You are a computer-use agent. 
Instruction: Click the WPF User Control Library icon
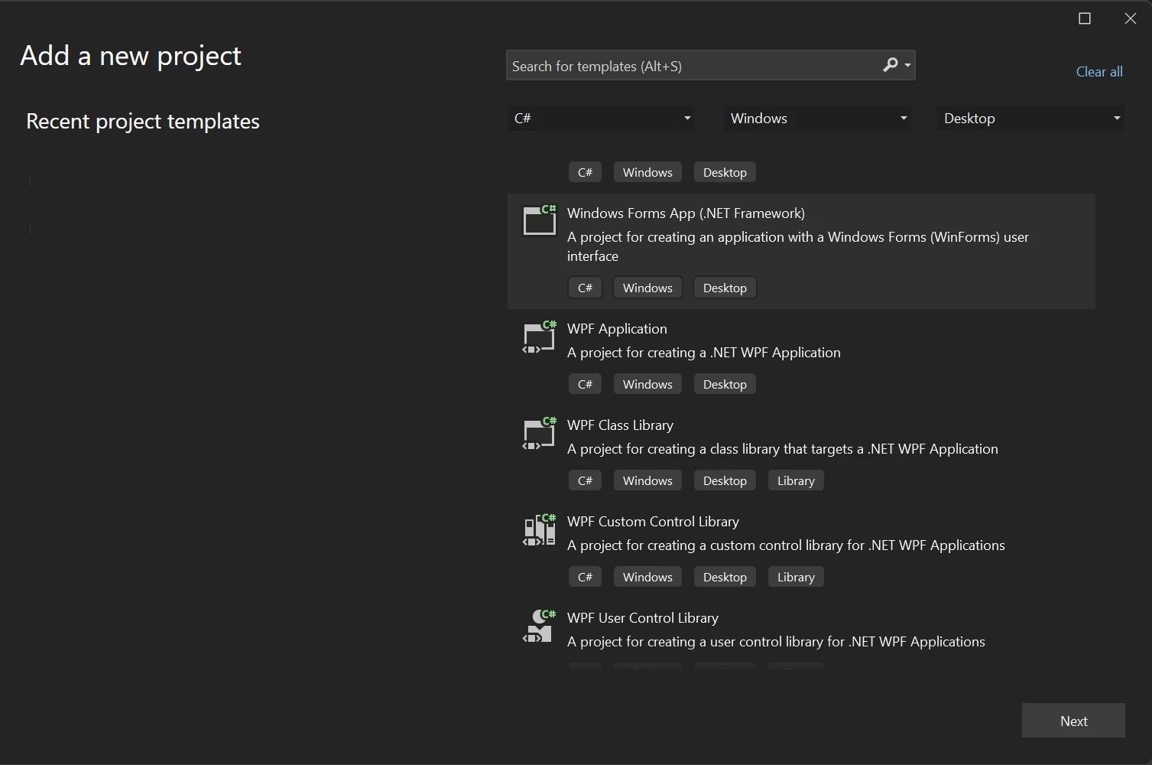[539, 627]
